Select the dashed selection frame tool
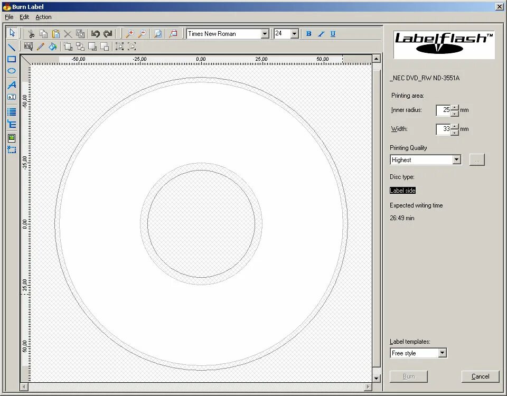 [x=12, y=149]
